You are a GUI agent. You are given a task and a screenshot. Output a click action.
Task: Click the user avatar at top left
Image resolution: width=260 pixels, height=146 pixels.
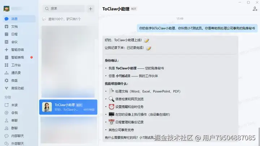click(x=6, y=8)
